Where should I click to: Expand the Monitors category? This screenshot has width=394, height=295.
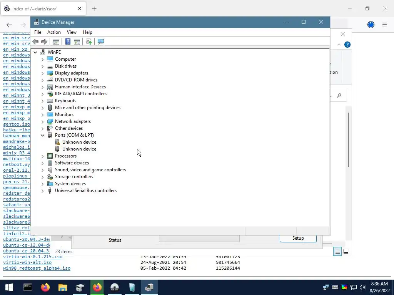42,114
